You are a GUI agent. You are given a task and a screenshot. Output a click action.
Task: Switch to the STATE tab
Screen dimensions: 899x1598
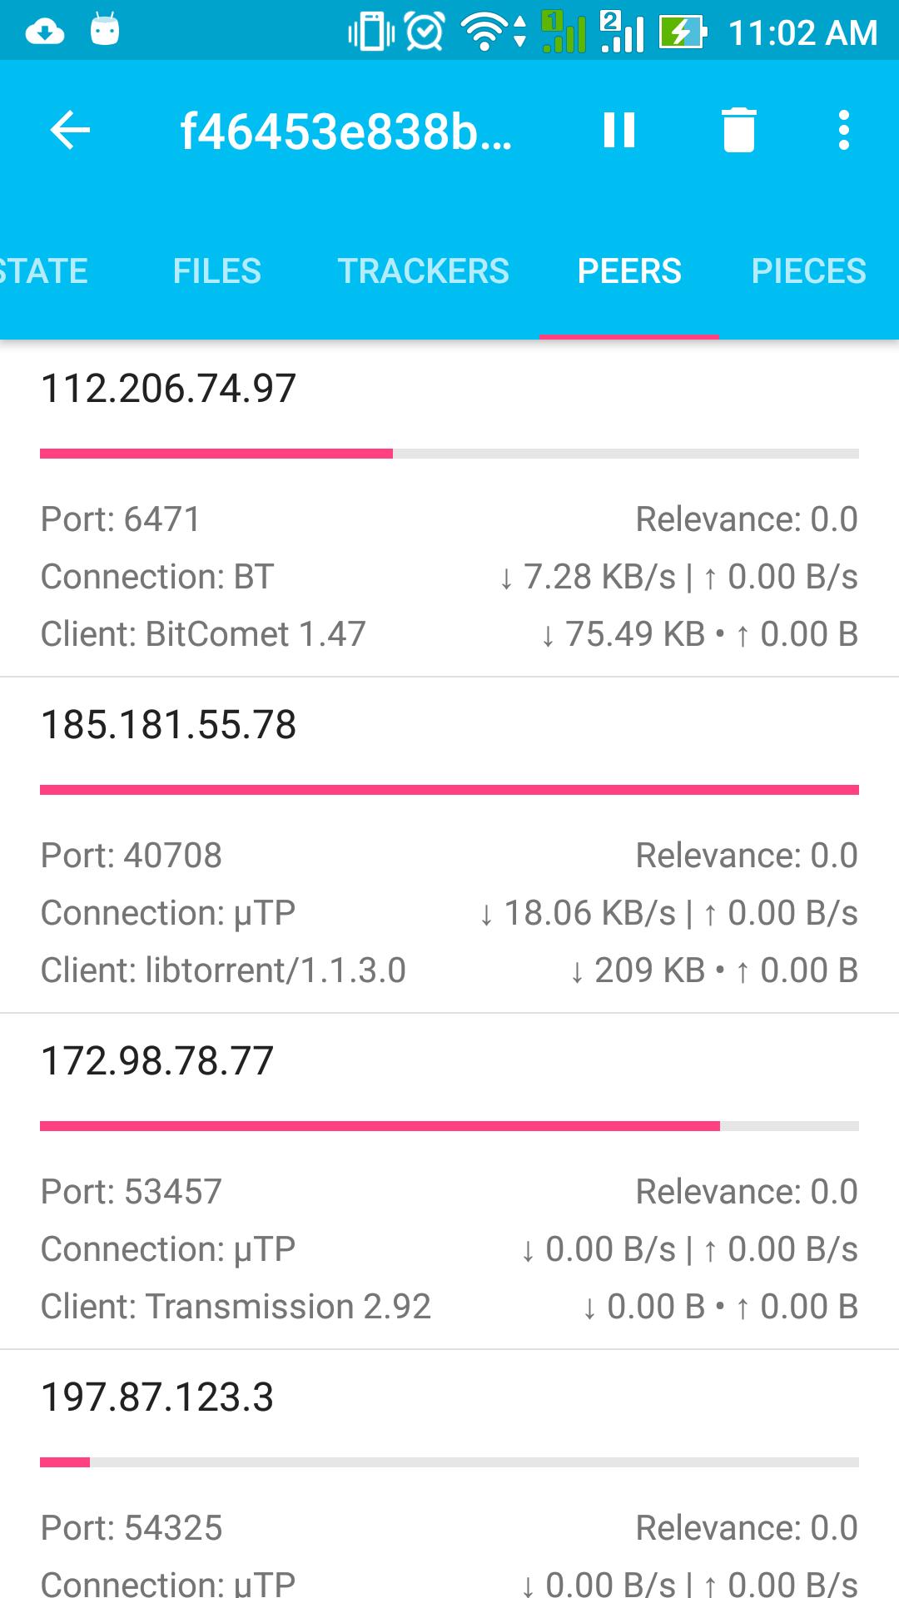tap(44, 271)
